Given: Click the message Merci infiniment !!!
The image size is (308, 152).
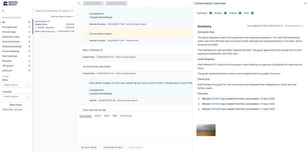Looking at the screenshot, I should (136, 50).
